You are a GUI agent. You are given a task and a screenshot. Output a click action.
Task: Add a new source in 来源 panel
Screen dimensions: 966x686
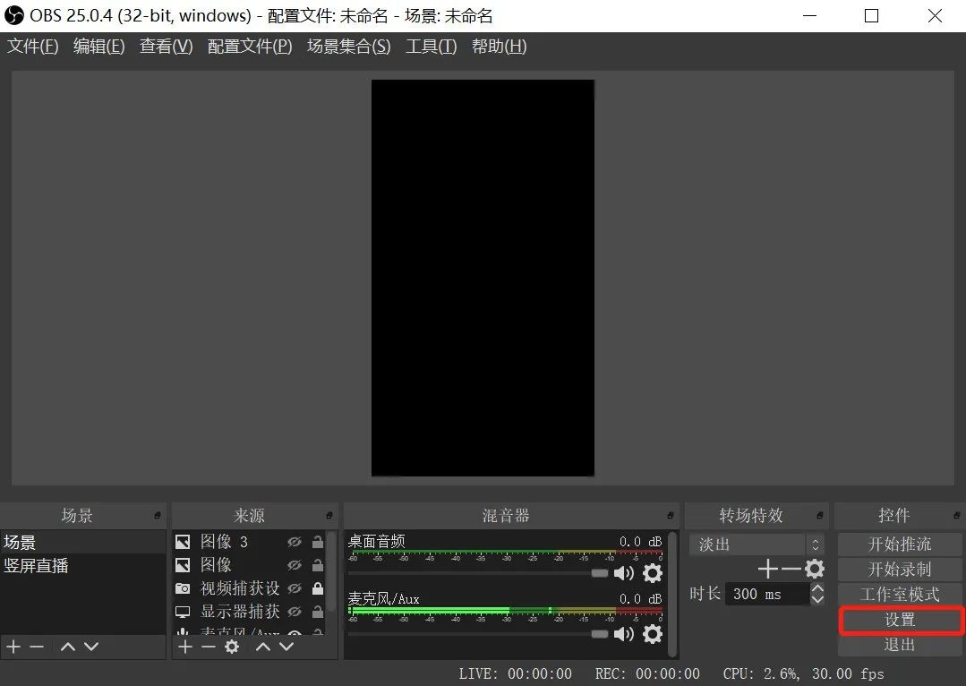pos(184,647)
